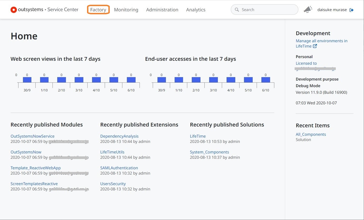Open All_Components from Recent Items

coord(311,134)
